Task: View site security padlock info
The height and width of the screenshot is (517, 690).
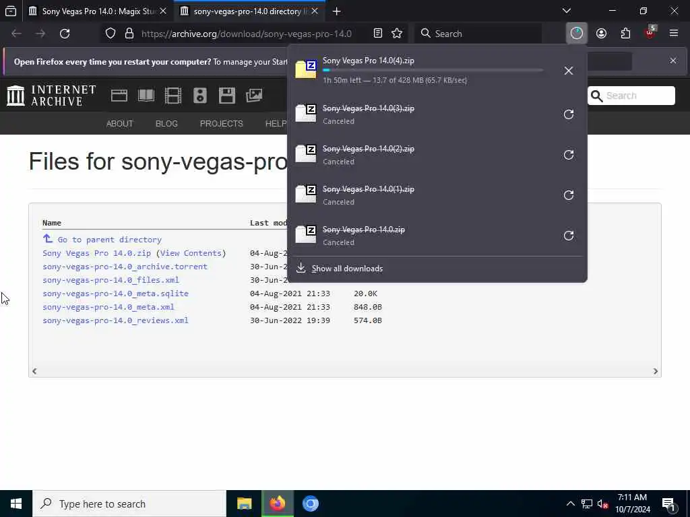Action: pos(129,34)
